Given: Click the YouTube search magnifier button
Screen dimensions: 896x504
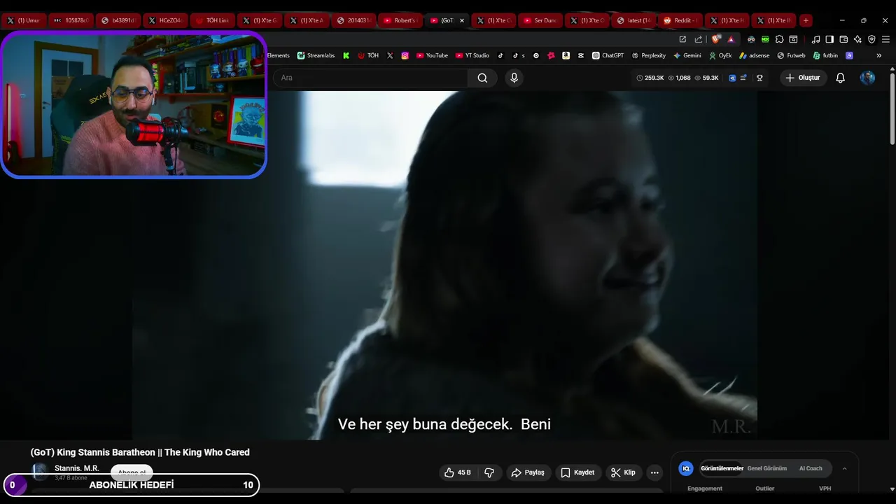Looking at the screenshot, I should (x=482, y=78).
